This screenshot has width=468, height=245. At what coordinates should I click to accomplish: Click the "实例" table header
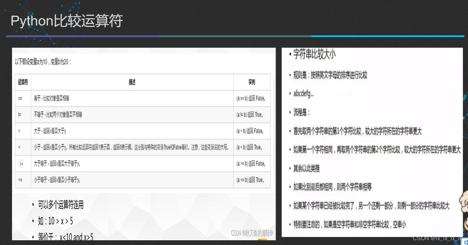click(252, 82)
